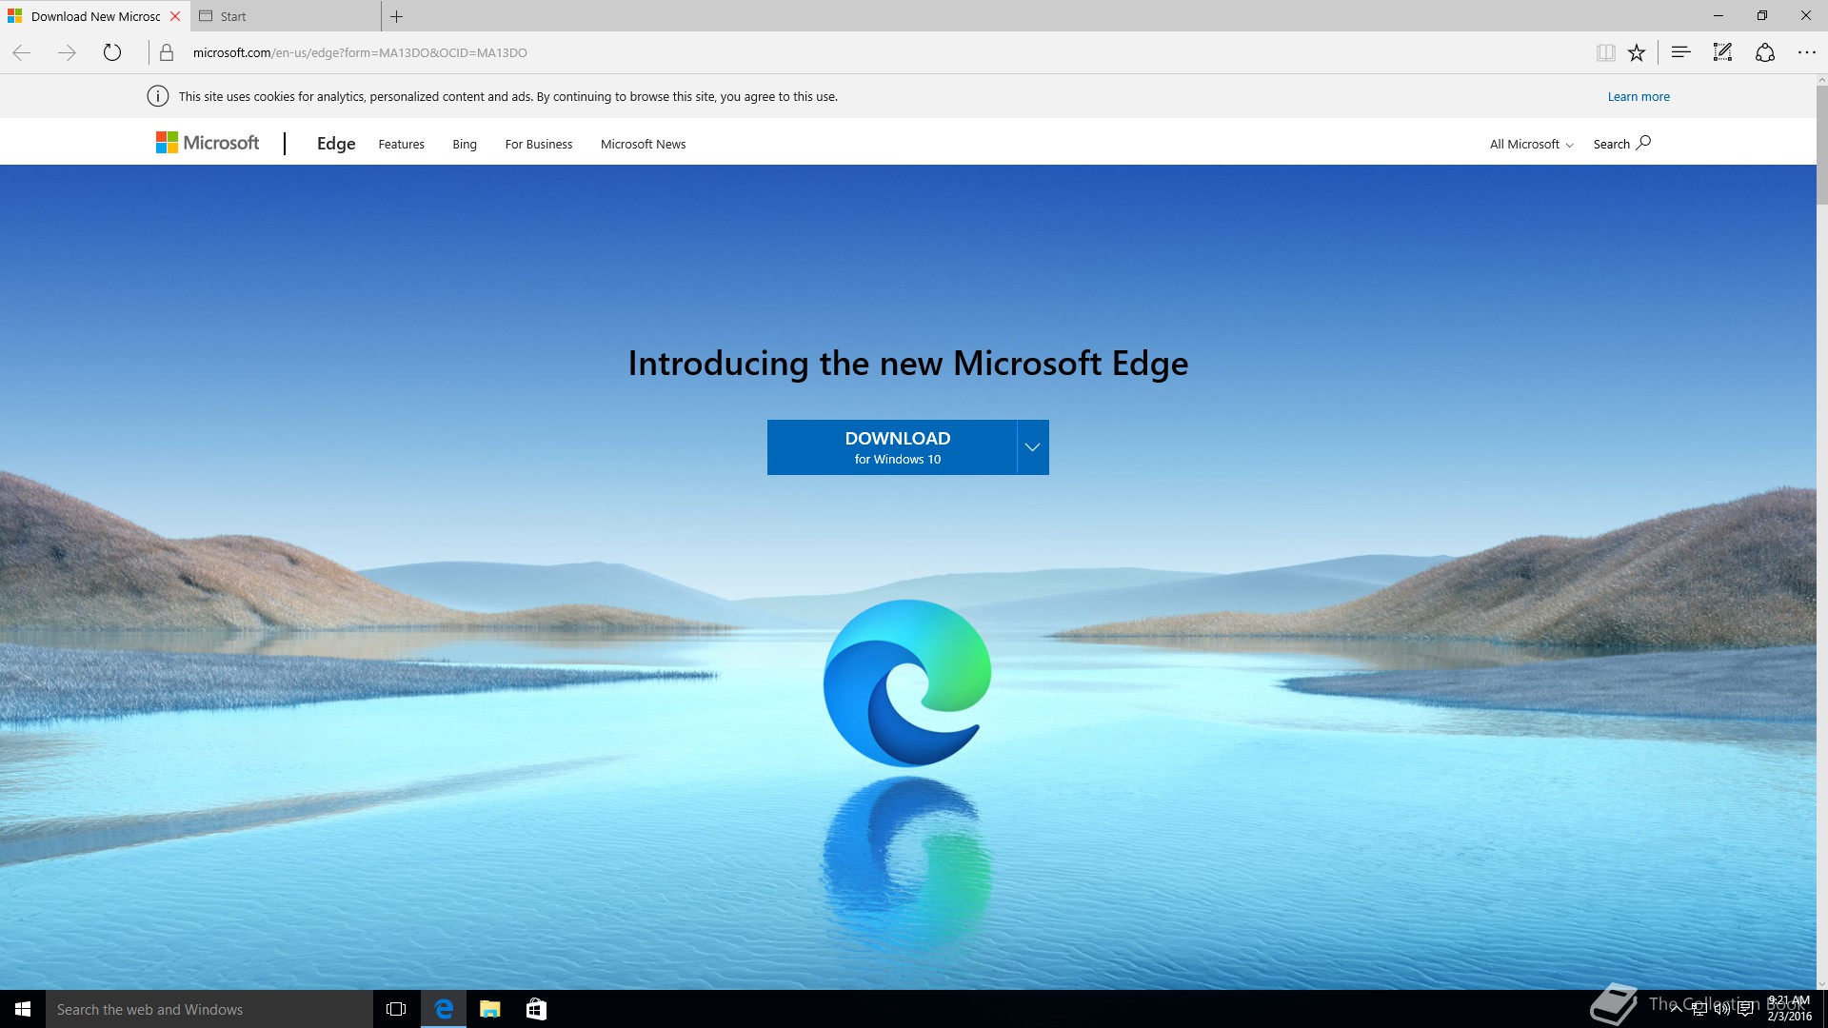
Task: Open the More actions ellipsis menu
Action: 1806,52
